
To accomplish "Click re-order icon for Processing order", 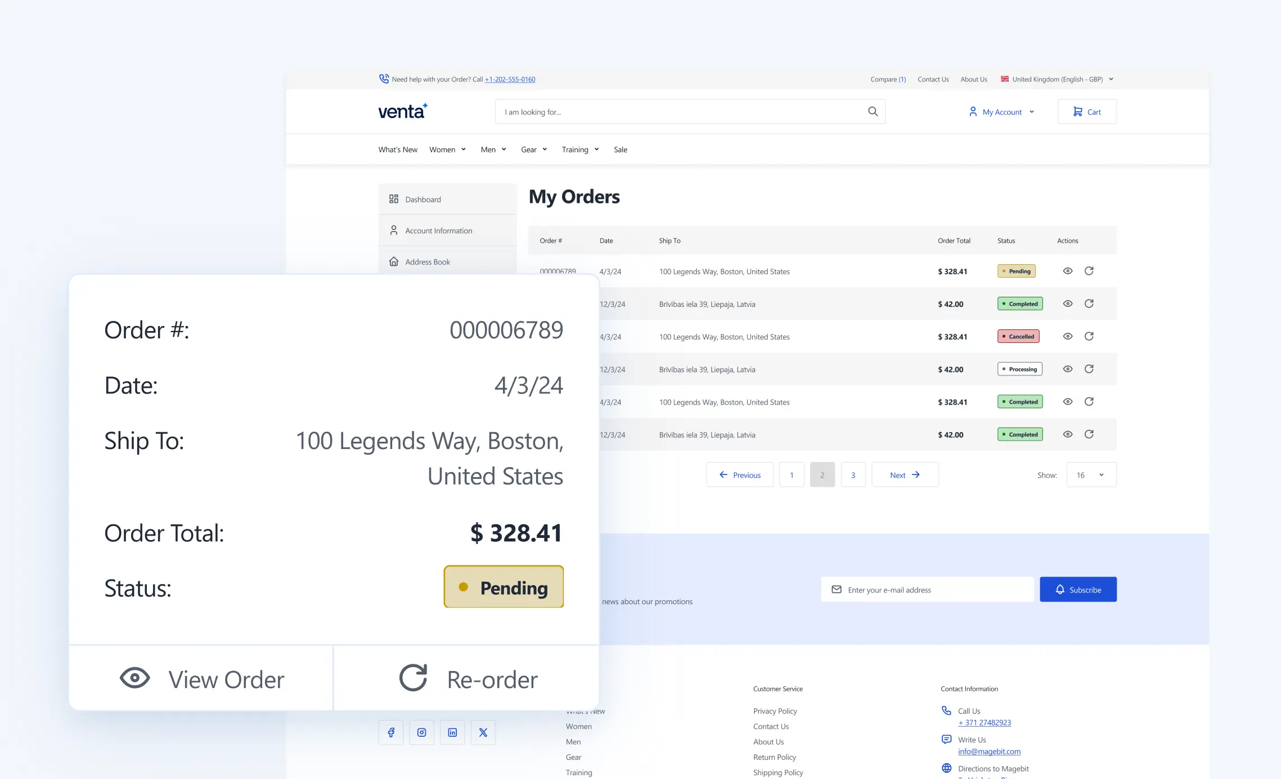I will (x=1089, y=369).
